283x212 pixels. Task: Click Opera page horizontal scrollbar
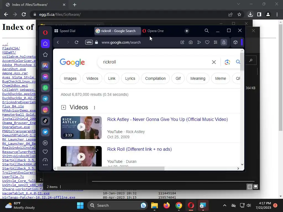(111, 168)
